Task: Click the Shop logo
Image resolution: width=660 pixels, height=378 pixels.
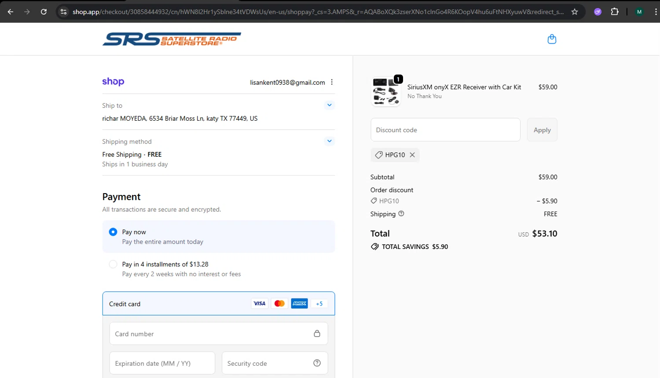Action: pyautogui.click(x=113, y=82)
